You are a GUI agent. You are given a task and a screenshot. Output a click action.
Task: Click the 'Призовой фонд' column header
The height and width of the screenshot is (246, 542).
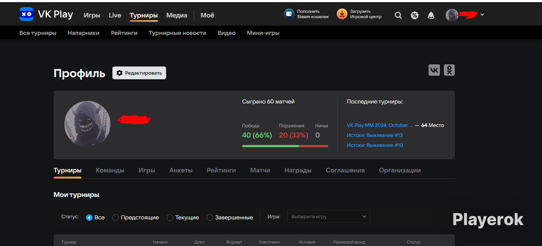click(x=349, y=242)
